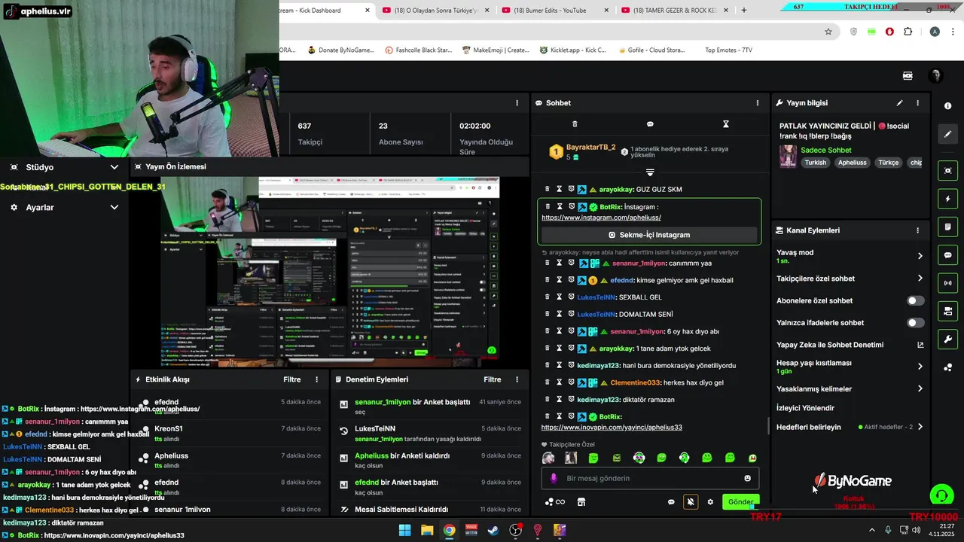Open the profile avatar in dashboard top bar
Screen dimensions: 964x542
935,76
